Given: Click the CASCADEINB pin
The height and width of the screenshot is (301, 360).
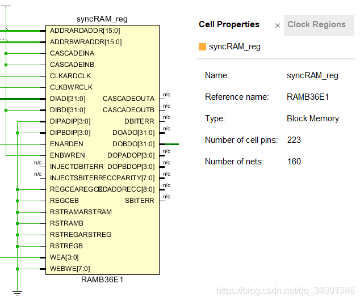Looking at the screenshot, I should click(x=72, y=65).
